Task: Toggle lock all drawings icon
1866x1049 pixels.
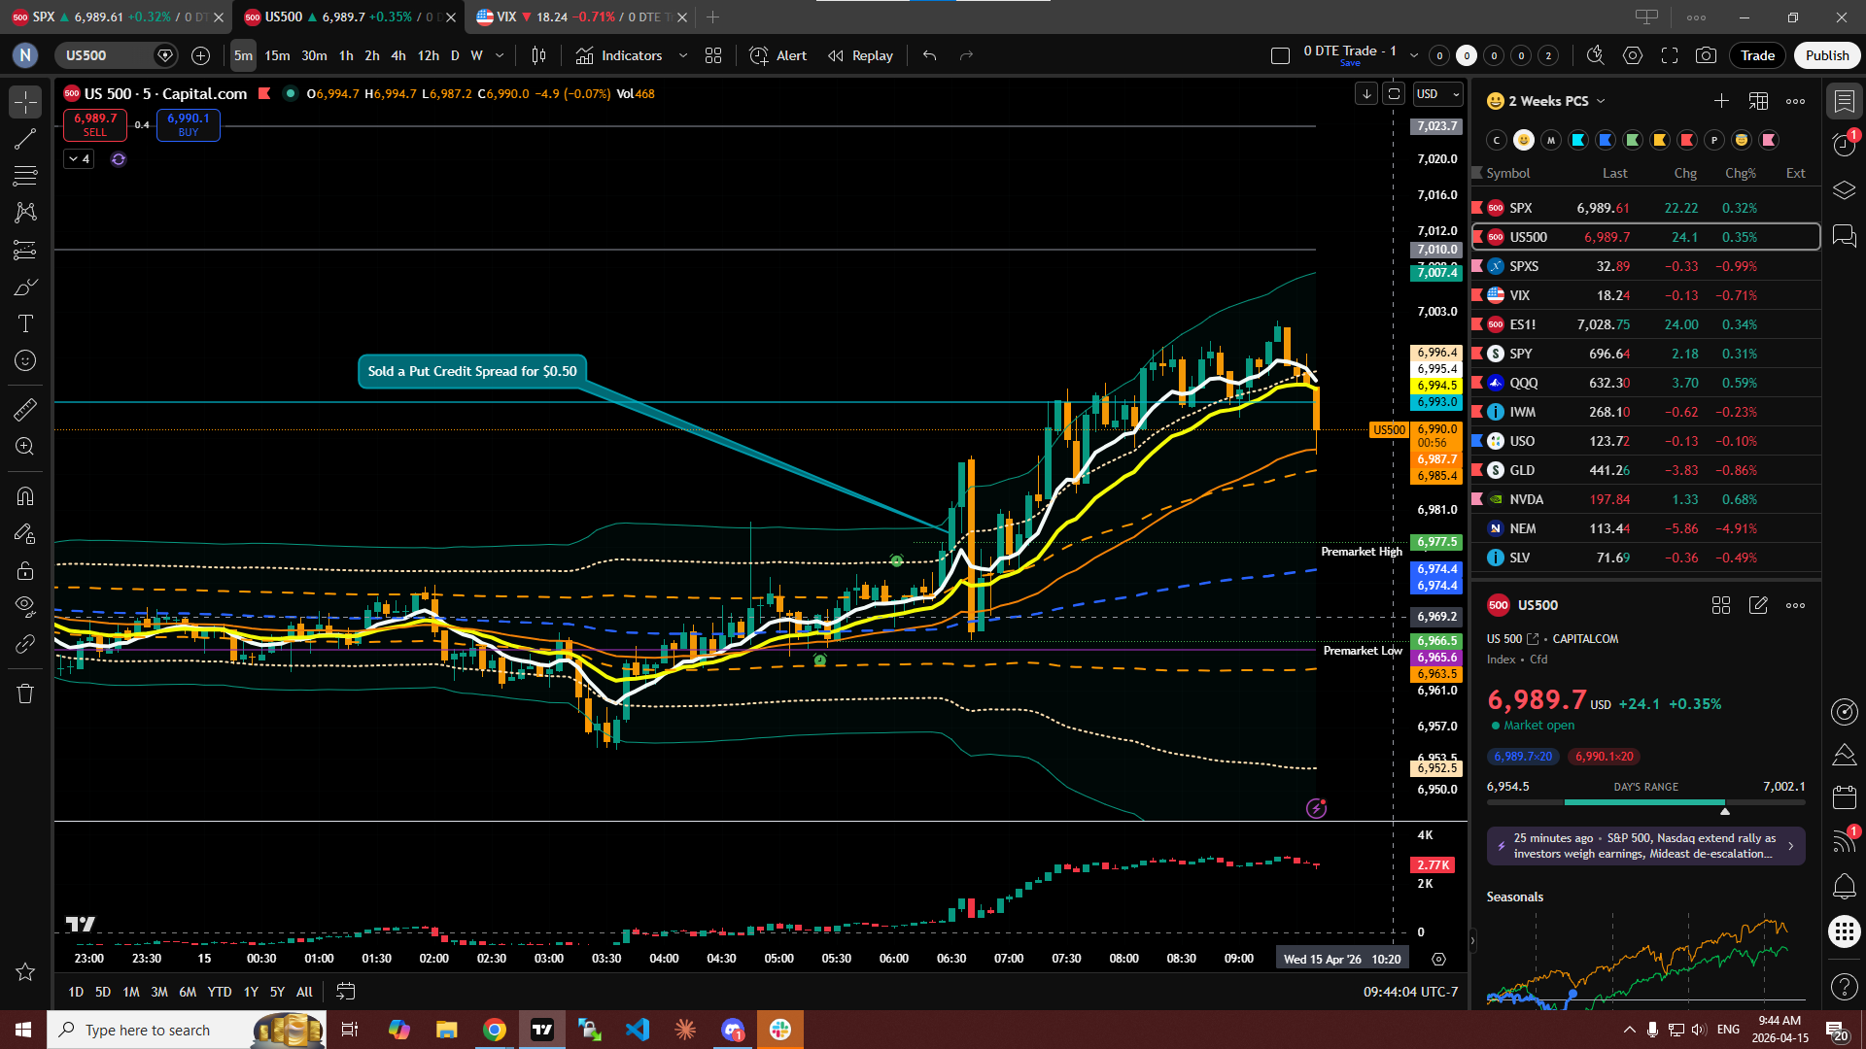Action: tap(25, 570)
